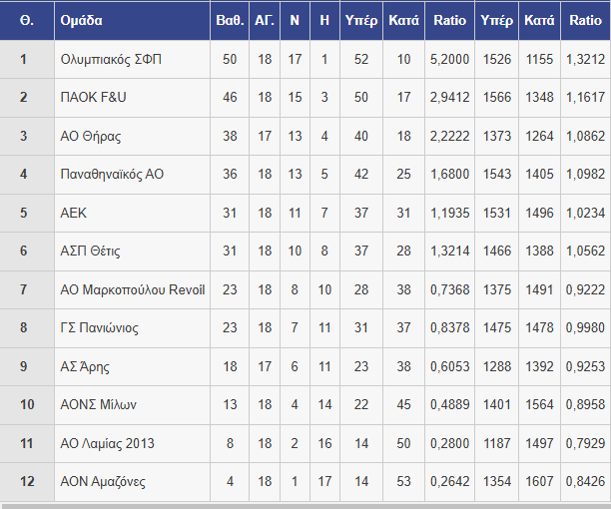The height and width of the screenshot is (509, 611).
Task: Click the Ν wins column header
Action: pos(295,20)
